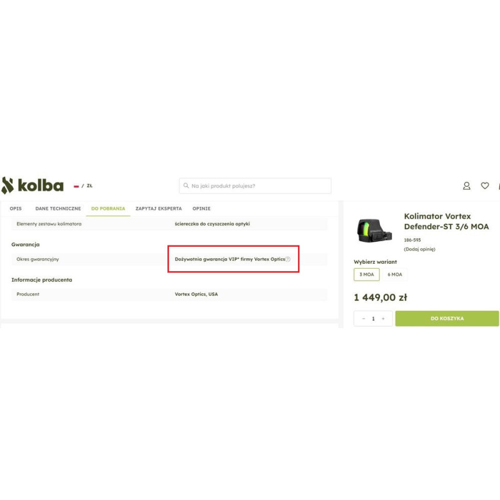Open the DANE TECHNICZNE tab
Image resolution: width=500 pixels, height=500 pixels.
58,209
